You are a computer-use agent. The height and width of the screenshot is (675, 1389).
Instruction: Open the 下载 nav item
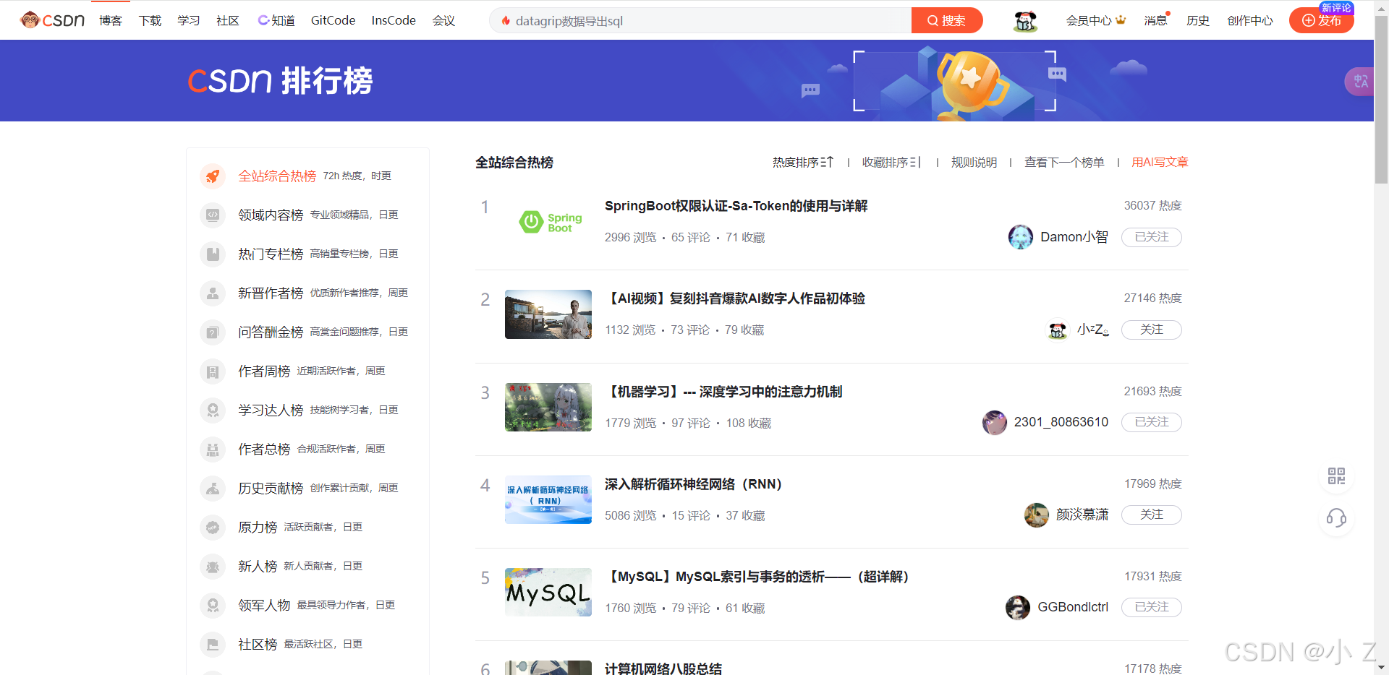tap(150, 21)
